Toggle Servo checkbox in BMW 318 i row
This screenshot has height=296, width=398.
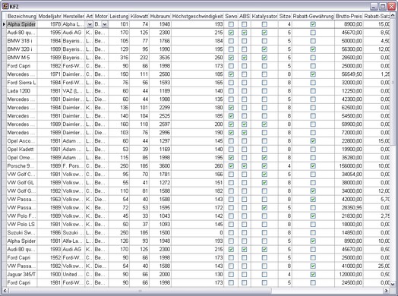point(231,41)
